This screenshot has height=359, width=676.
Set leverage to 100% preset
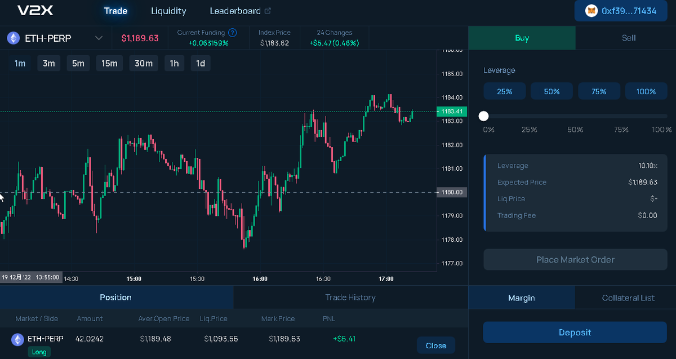point(646,91)
